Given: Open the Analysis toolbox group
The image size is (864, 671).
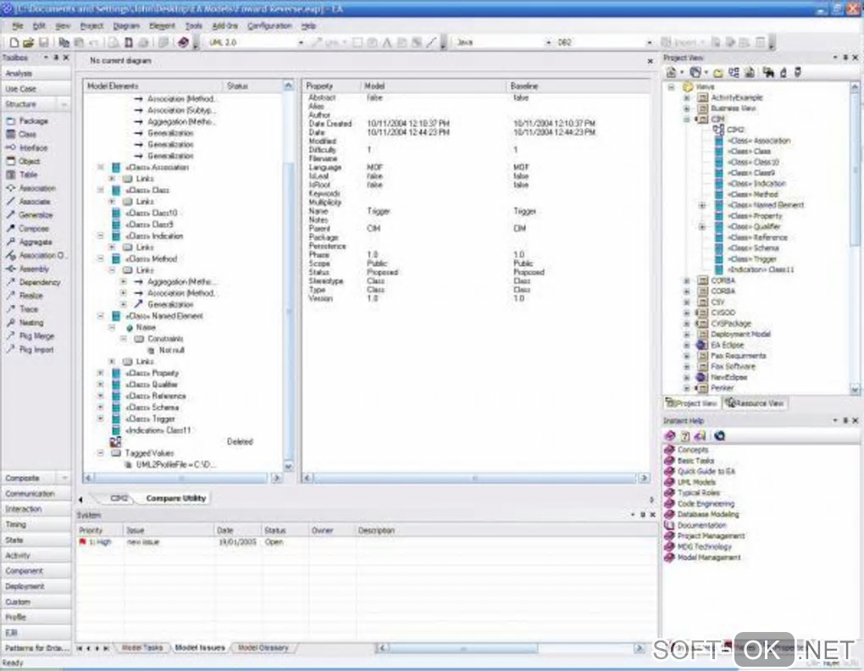Looking at the screenshot, I should coord(36,73).
